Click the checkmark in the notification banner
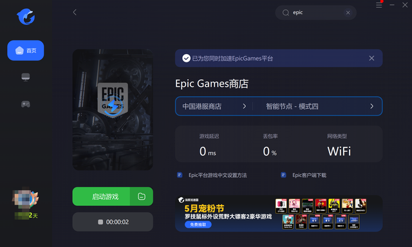412x247 pixels. tap(186, 59)
